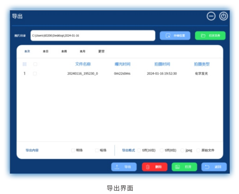The width and height of the screenshot is (239, 194).
Task: Click the green 打开 open button
Action: 184,167
